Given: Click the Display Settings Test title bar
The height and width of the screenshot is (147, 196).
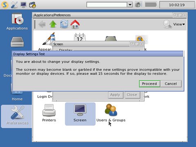Looking at the screenshot, I should 98,54.
